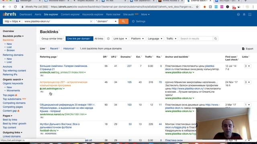Open the Language filter dropdown
This screenshot has width=257, height=144.
click(x=155, y=39)
